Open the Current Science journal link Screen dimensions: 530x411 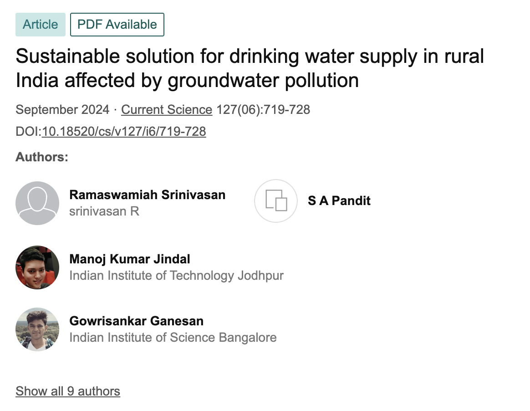coord(166,109)
